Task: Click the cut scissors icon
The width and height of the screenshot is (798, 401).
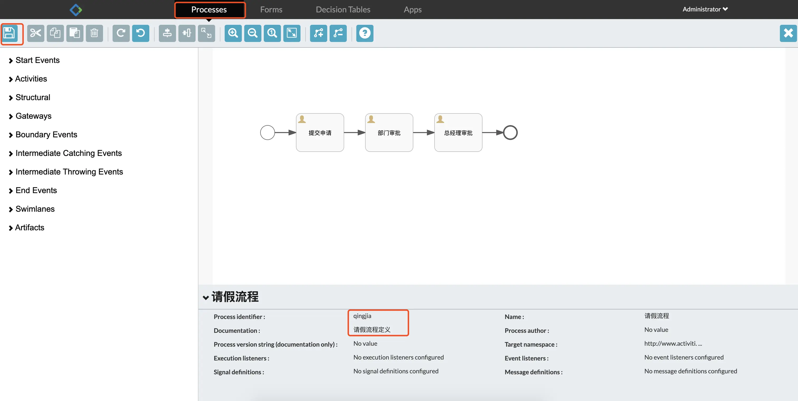Action: click(x=36, y=33)
